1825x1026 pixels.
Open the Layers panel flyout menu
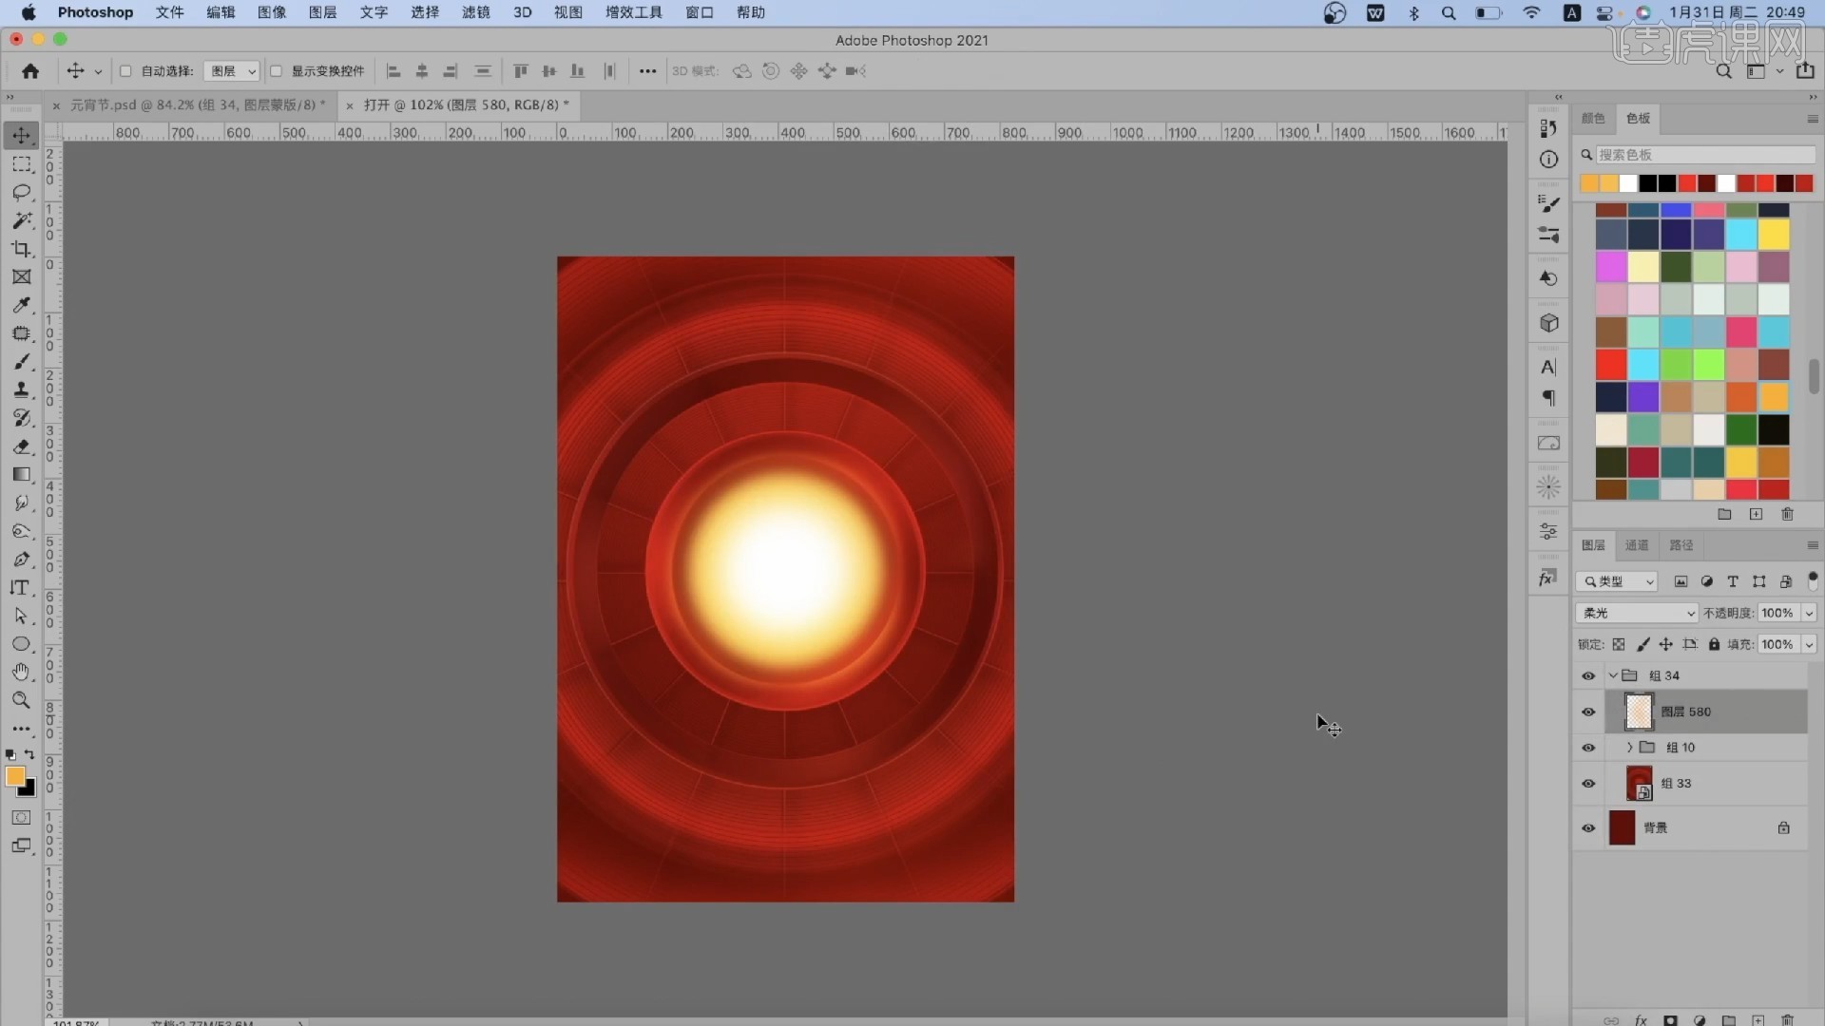pyautogui.click(x=1812, y=545)
